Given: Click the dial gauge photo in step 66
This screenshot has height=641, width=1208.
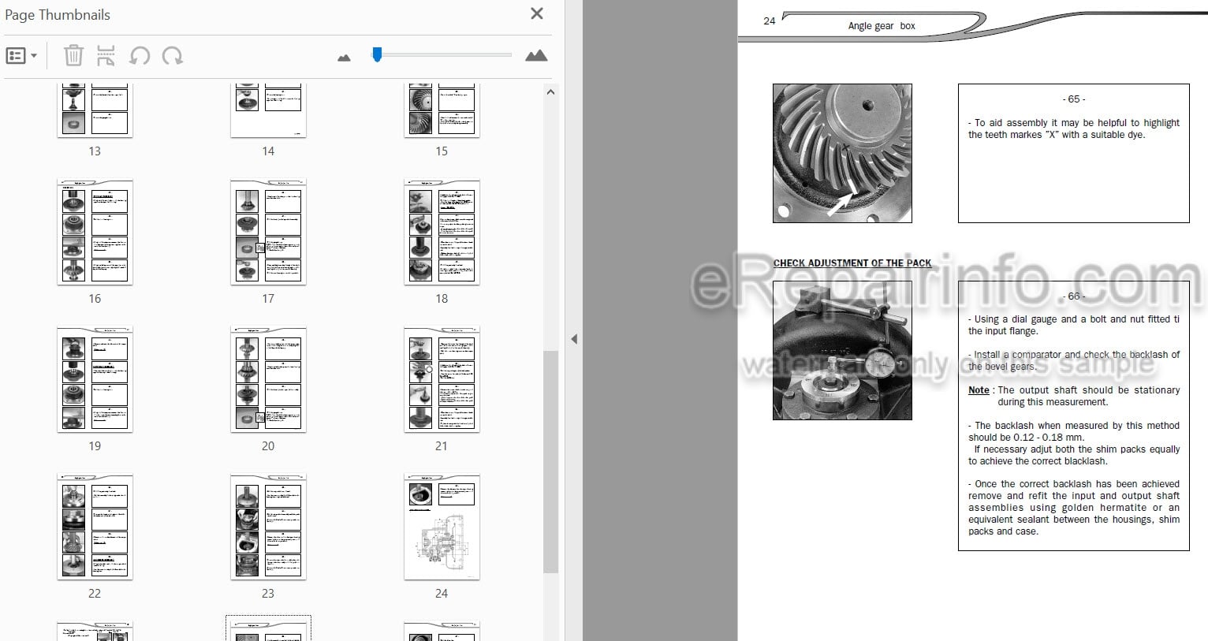Looking at the screenshot, I should (x=842, y=350).
